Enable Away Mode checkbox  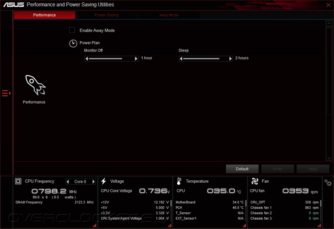(72, 30)
